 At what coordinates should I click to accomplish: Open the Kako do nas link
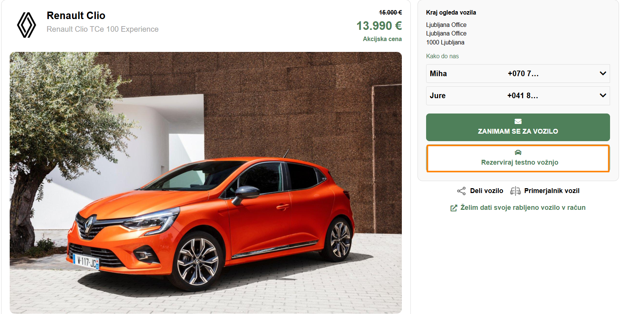(x=443, y=56)
